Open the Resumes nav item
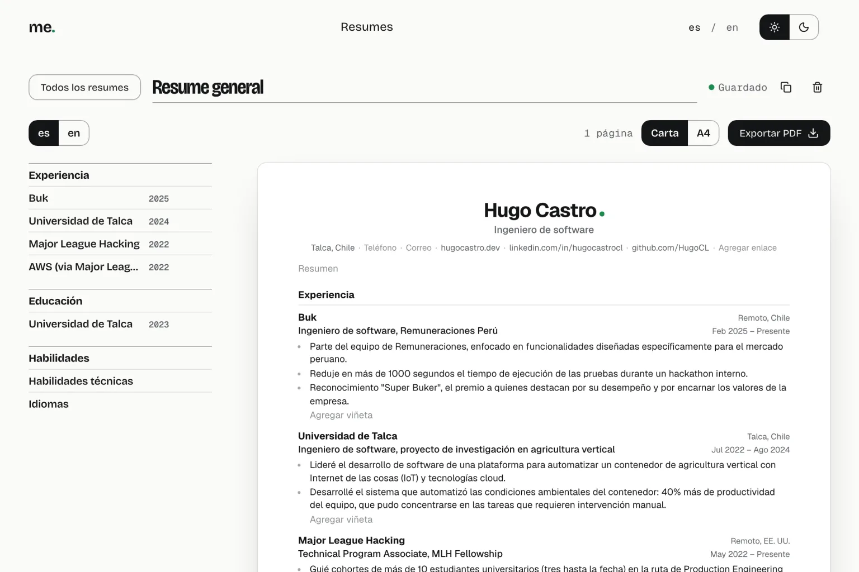Screen dimensions: 859x572 [x=367, y=27]
